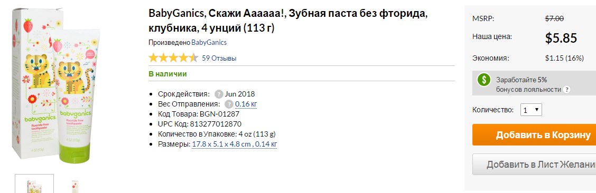Viewport: 596px width, 193px height.
Task: Open the Количество quantity dropdown
Action: [531, 110]
